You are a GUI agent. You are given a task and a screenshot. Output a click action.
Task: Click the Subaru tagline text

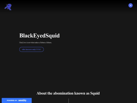36,42
